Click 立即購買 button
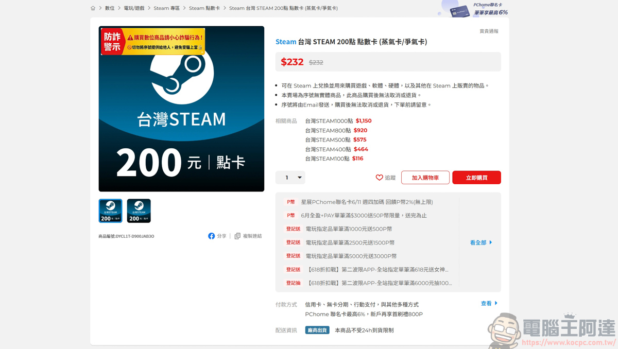Viewport: 618px width, 349px height. (477, 178)
